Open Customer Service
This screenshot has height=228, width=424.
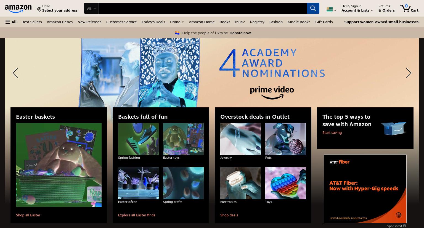[x=121, y=22]
